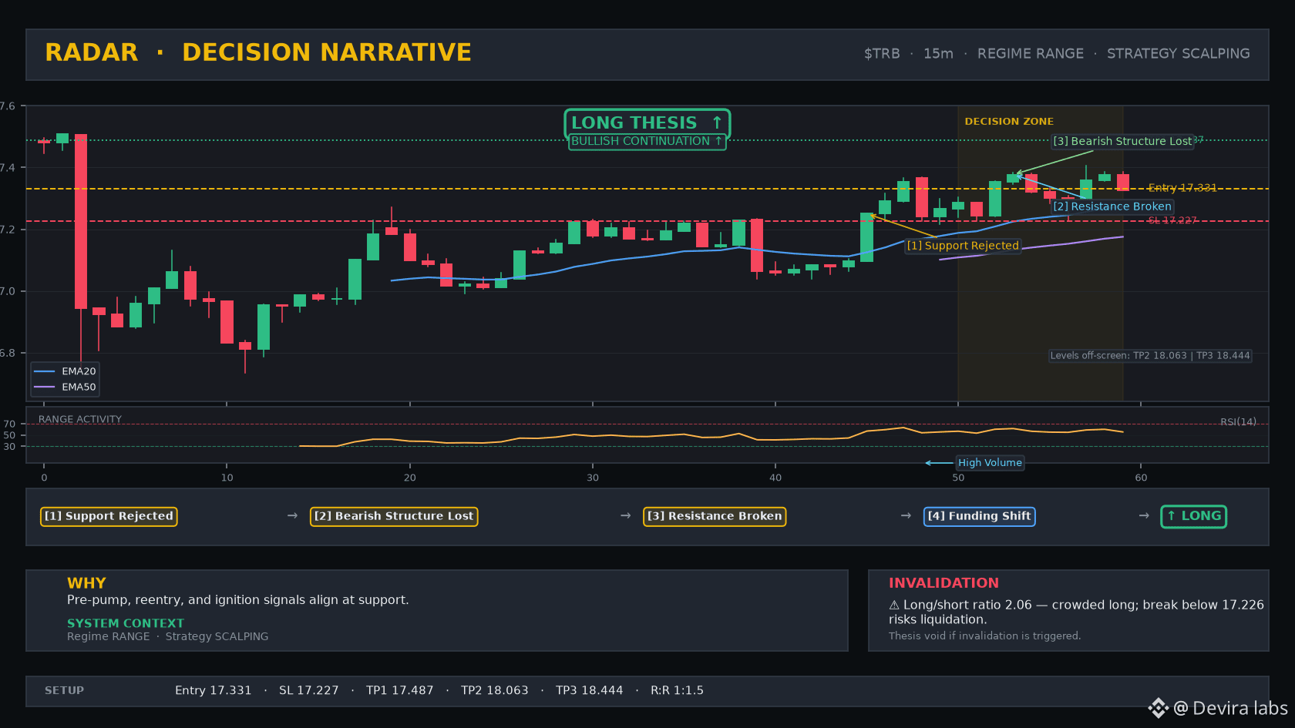Select the [1] Support Rejected step box
This screenshot has height=728, width=1295.
pyautogui.click(x=109, y=516)
